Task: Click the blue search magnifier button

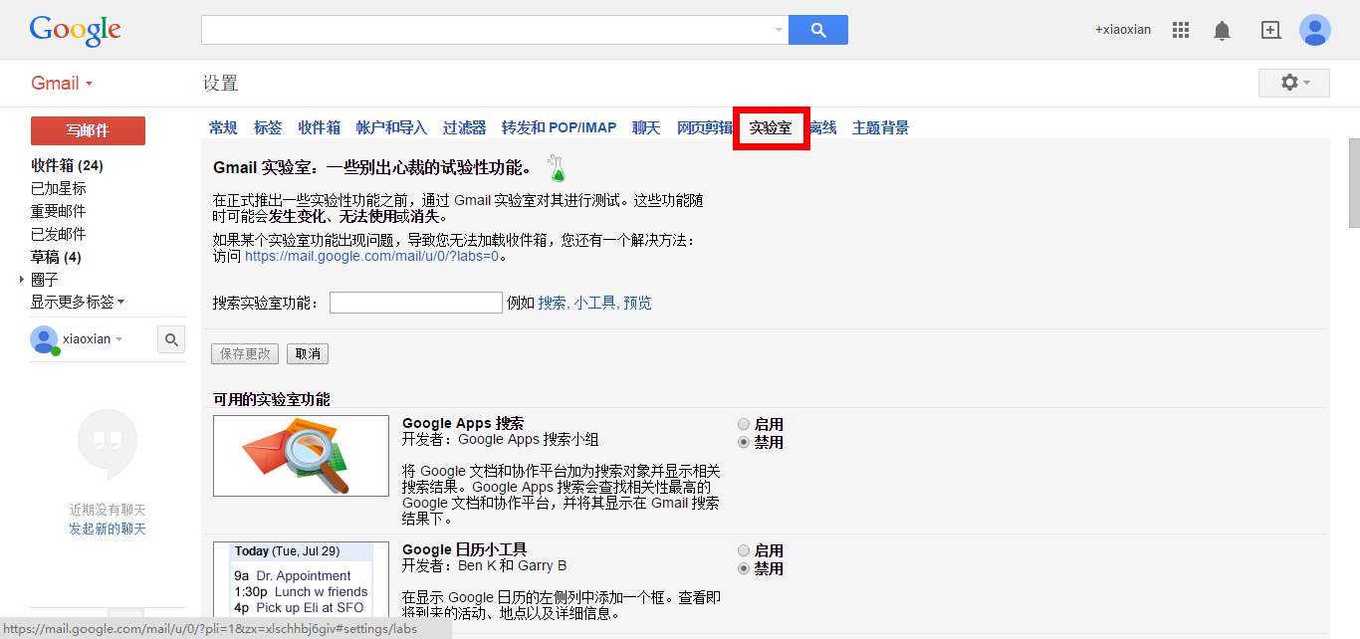Action: point(818,30)
